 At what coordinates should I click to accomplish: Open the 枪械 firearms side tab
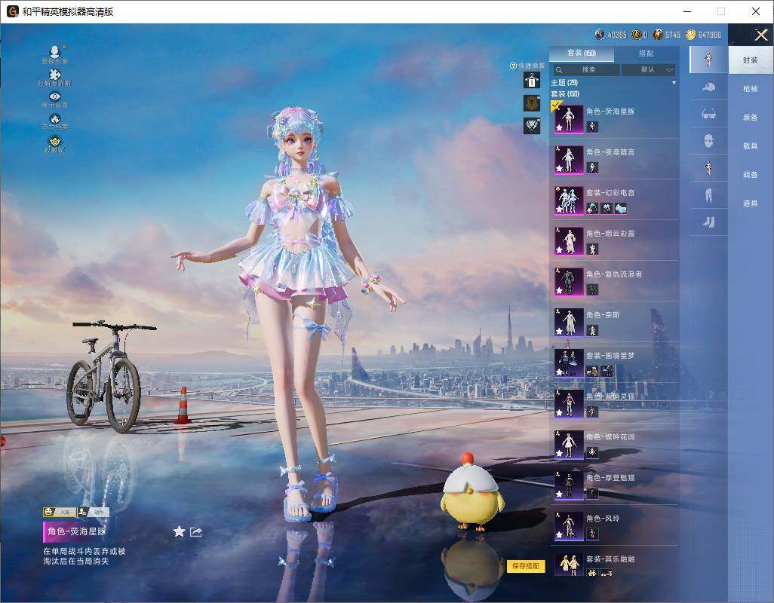pos(751,89)
